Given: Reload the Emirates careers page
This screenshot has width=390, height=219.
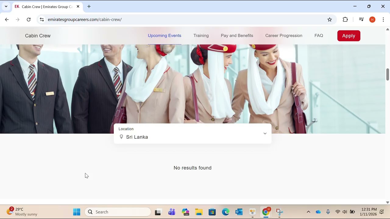Looking at the screenshot, I should pos(29,19).
